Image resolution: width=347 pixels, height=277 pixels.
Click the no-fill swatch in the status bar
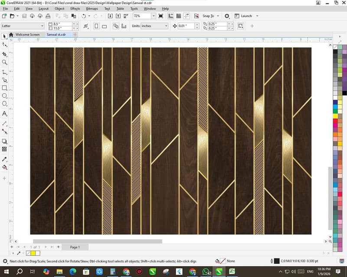223,261
